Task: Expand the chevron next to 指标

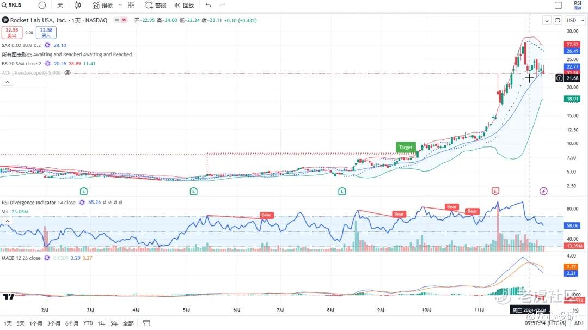Action: click(x=120, y=5)
